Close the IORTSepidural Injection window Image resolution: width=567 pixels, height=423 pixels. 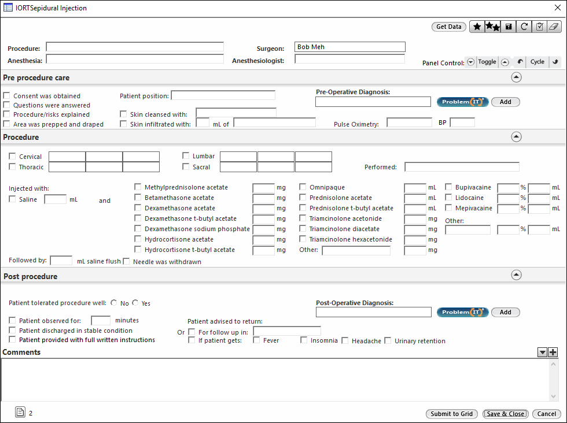click(x=558, y=8)
